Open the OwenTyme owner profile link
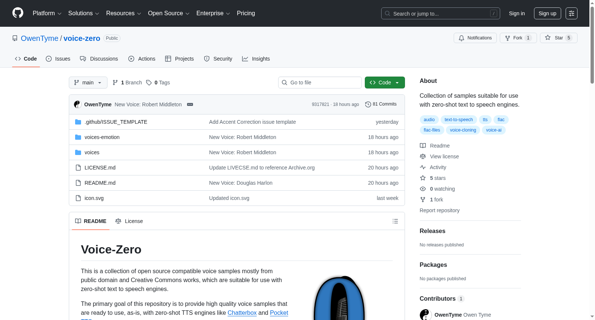Screen dimensions: 595x320 pyautogui.click(x=39, y=38)
